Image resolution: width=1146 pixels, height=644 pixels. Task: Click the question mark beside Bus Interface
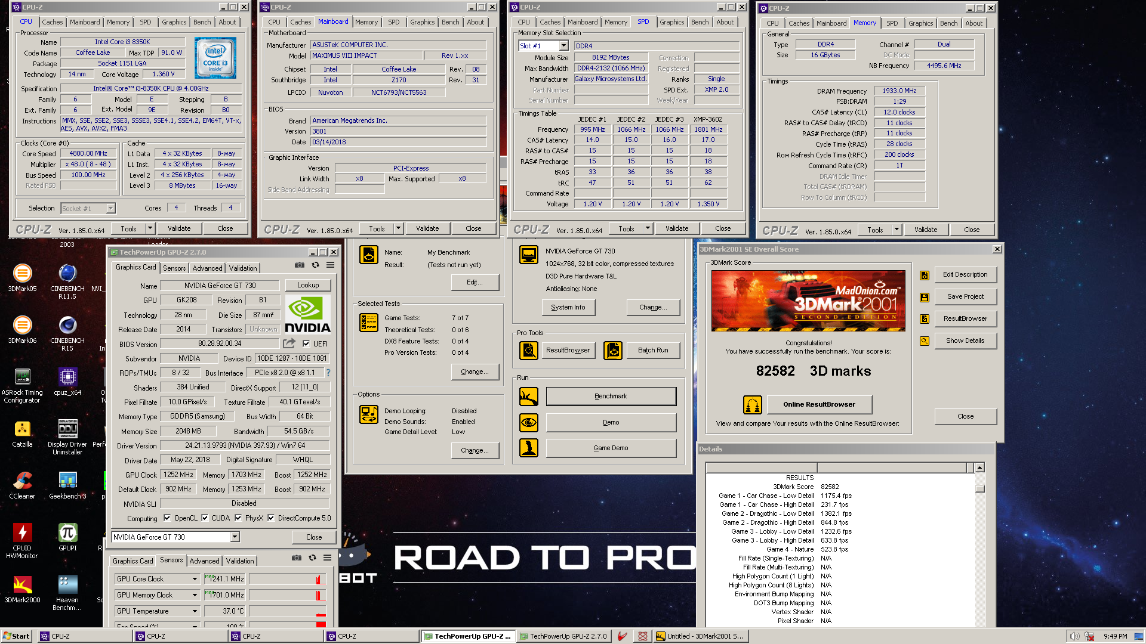pos(328,373)
